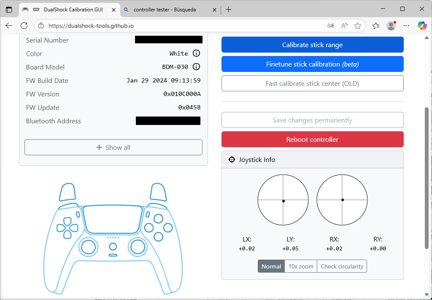This screenshot has width=432, height=300.
Task: Click the PS button in controller diagram
Action: point(113,247)
